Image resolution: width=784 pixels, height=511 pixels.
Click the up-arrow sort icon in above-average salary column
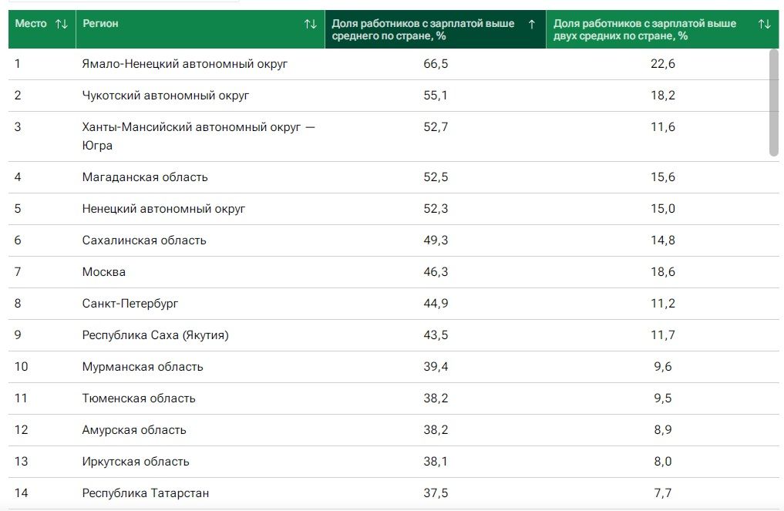531,24
